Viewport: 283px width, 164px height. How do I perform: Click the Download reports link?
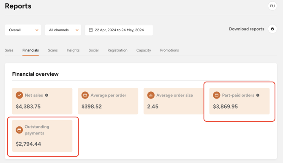pyautogui.click(x=247, y=29)
